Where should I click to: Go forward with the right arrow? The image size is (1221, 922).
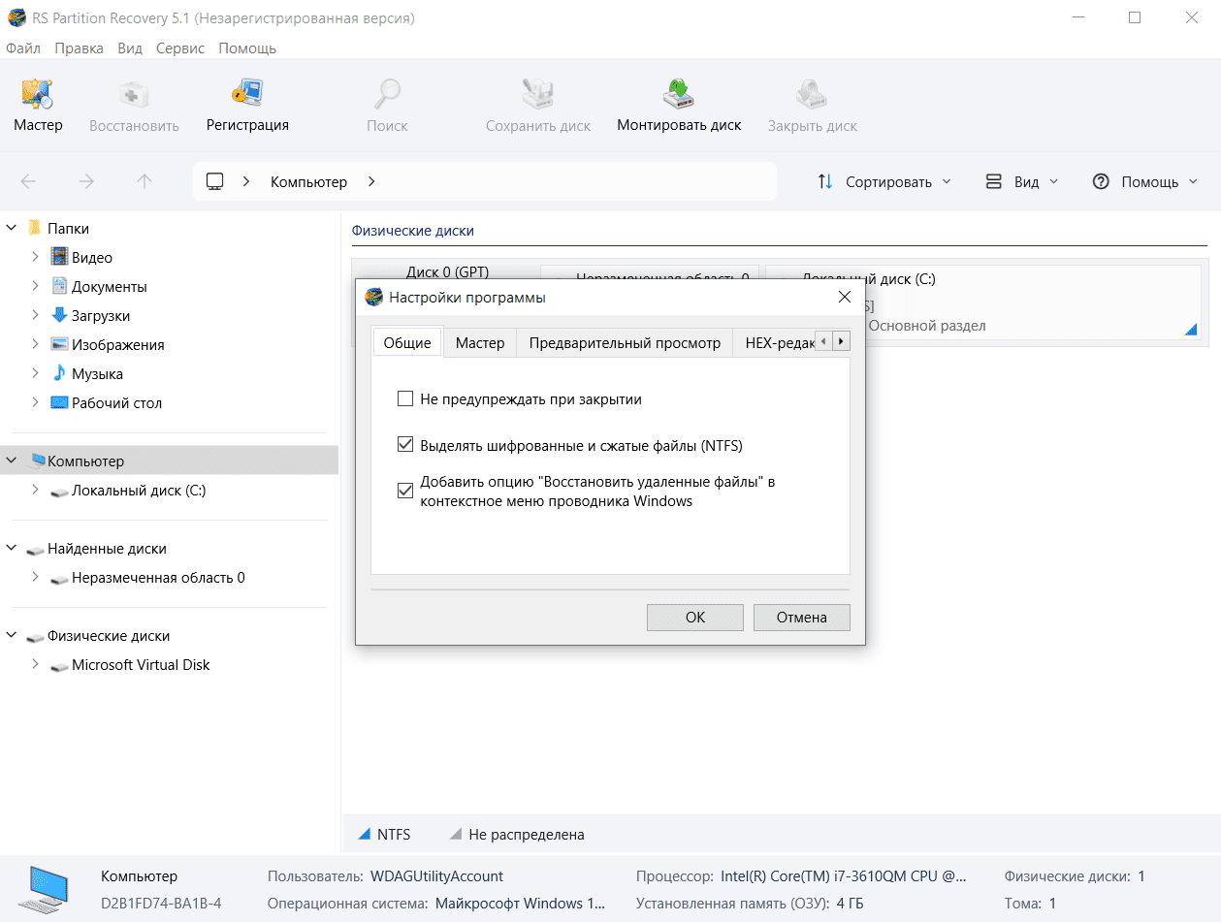point(86,181)
